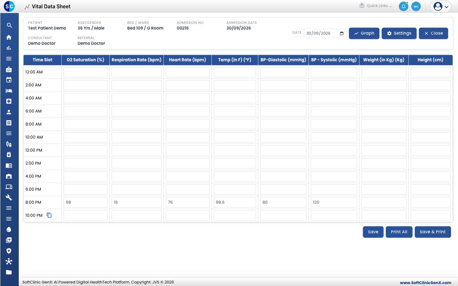Open the date picker calendar icon
The width and height of the screenshot is (458, 286).
[342, 33]
